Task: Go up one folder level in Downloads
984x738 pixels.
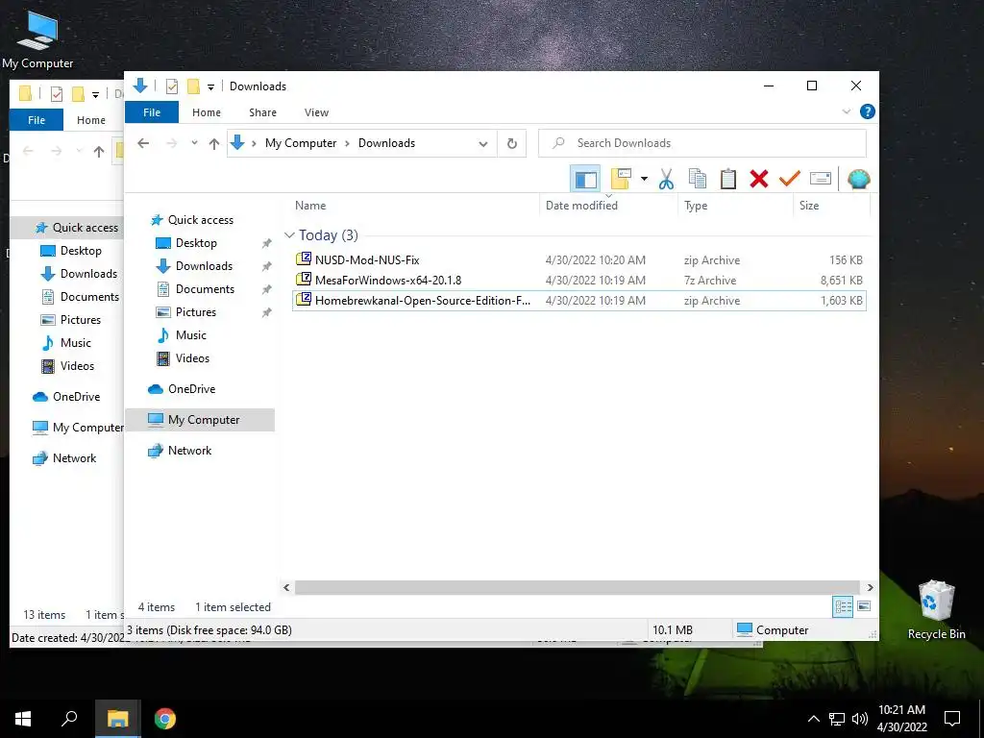Action: (x=214, y=143)
